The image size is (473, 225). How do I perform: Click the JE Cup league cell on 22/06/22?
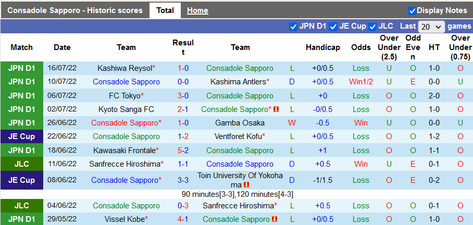click(x=22, y=136)
